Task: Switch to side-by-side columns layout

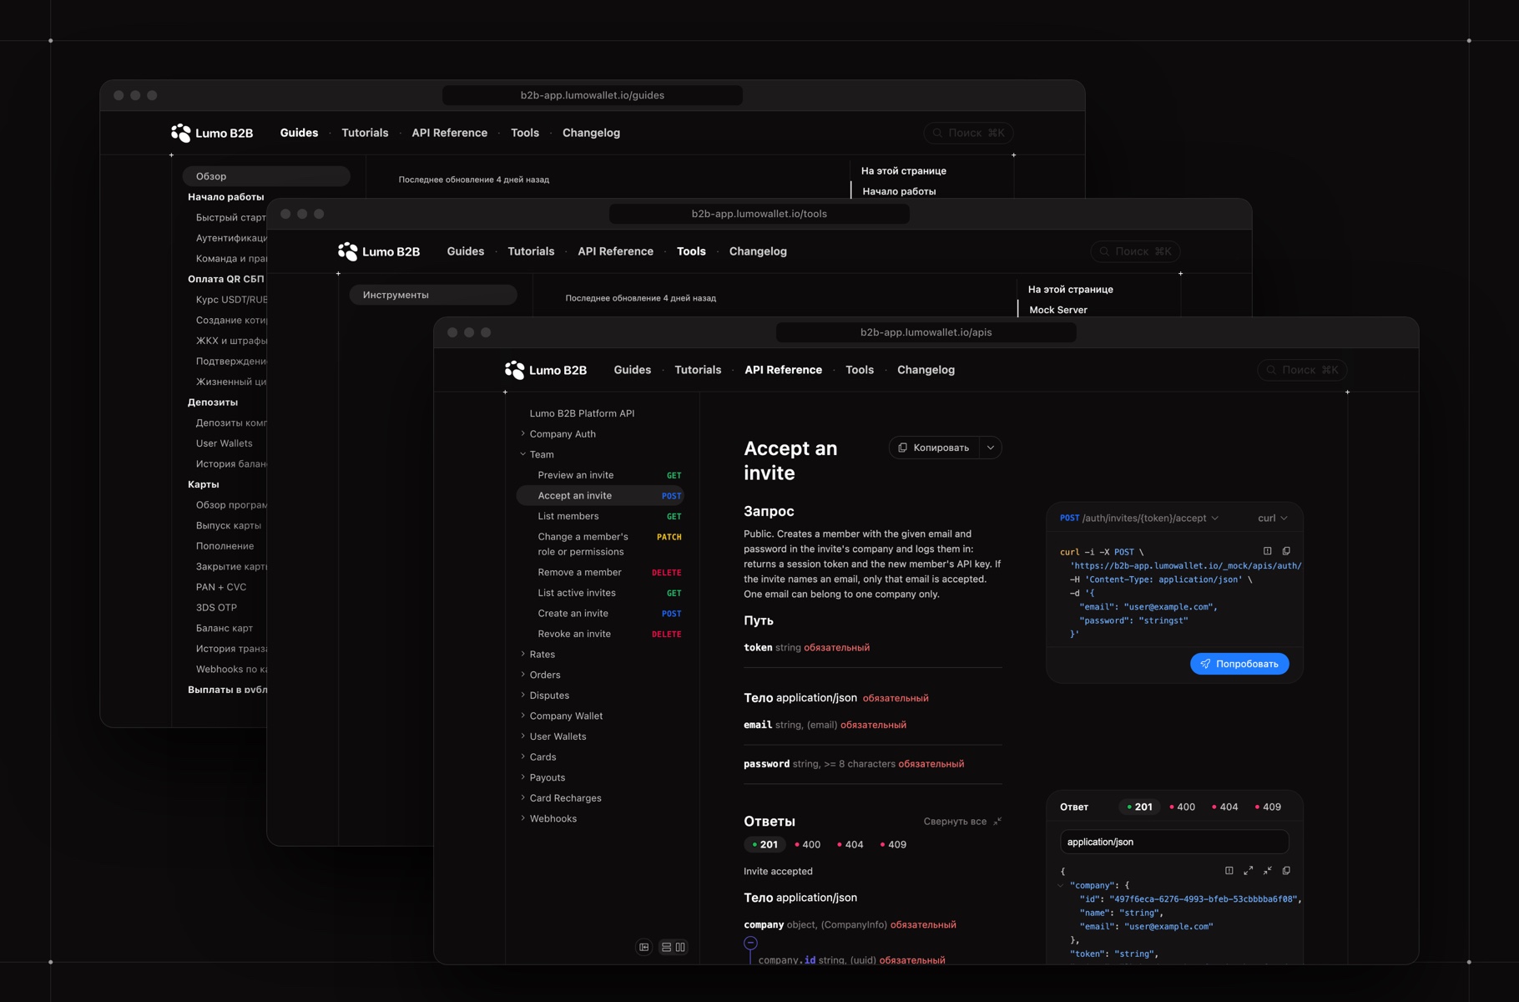Action: click(680, 947)
